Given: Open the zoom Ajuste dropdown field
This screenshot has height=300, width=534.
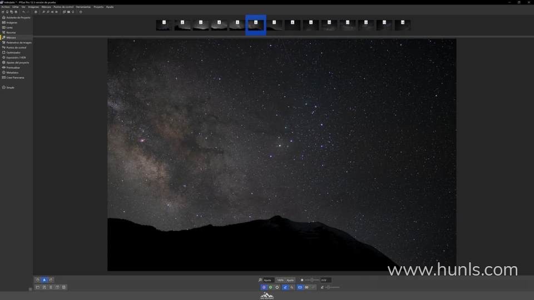Looking at the screenshot, I should click(268, 280).
